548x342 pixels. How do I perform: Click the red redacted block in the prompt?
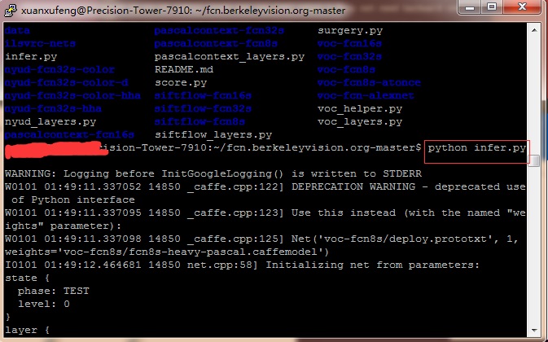pyautogui.click(x=50, y=150)
